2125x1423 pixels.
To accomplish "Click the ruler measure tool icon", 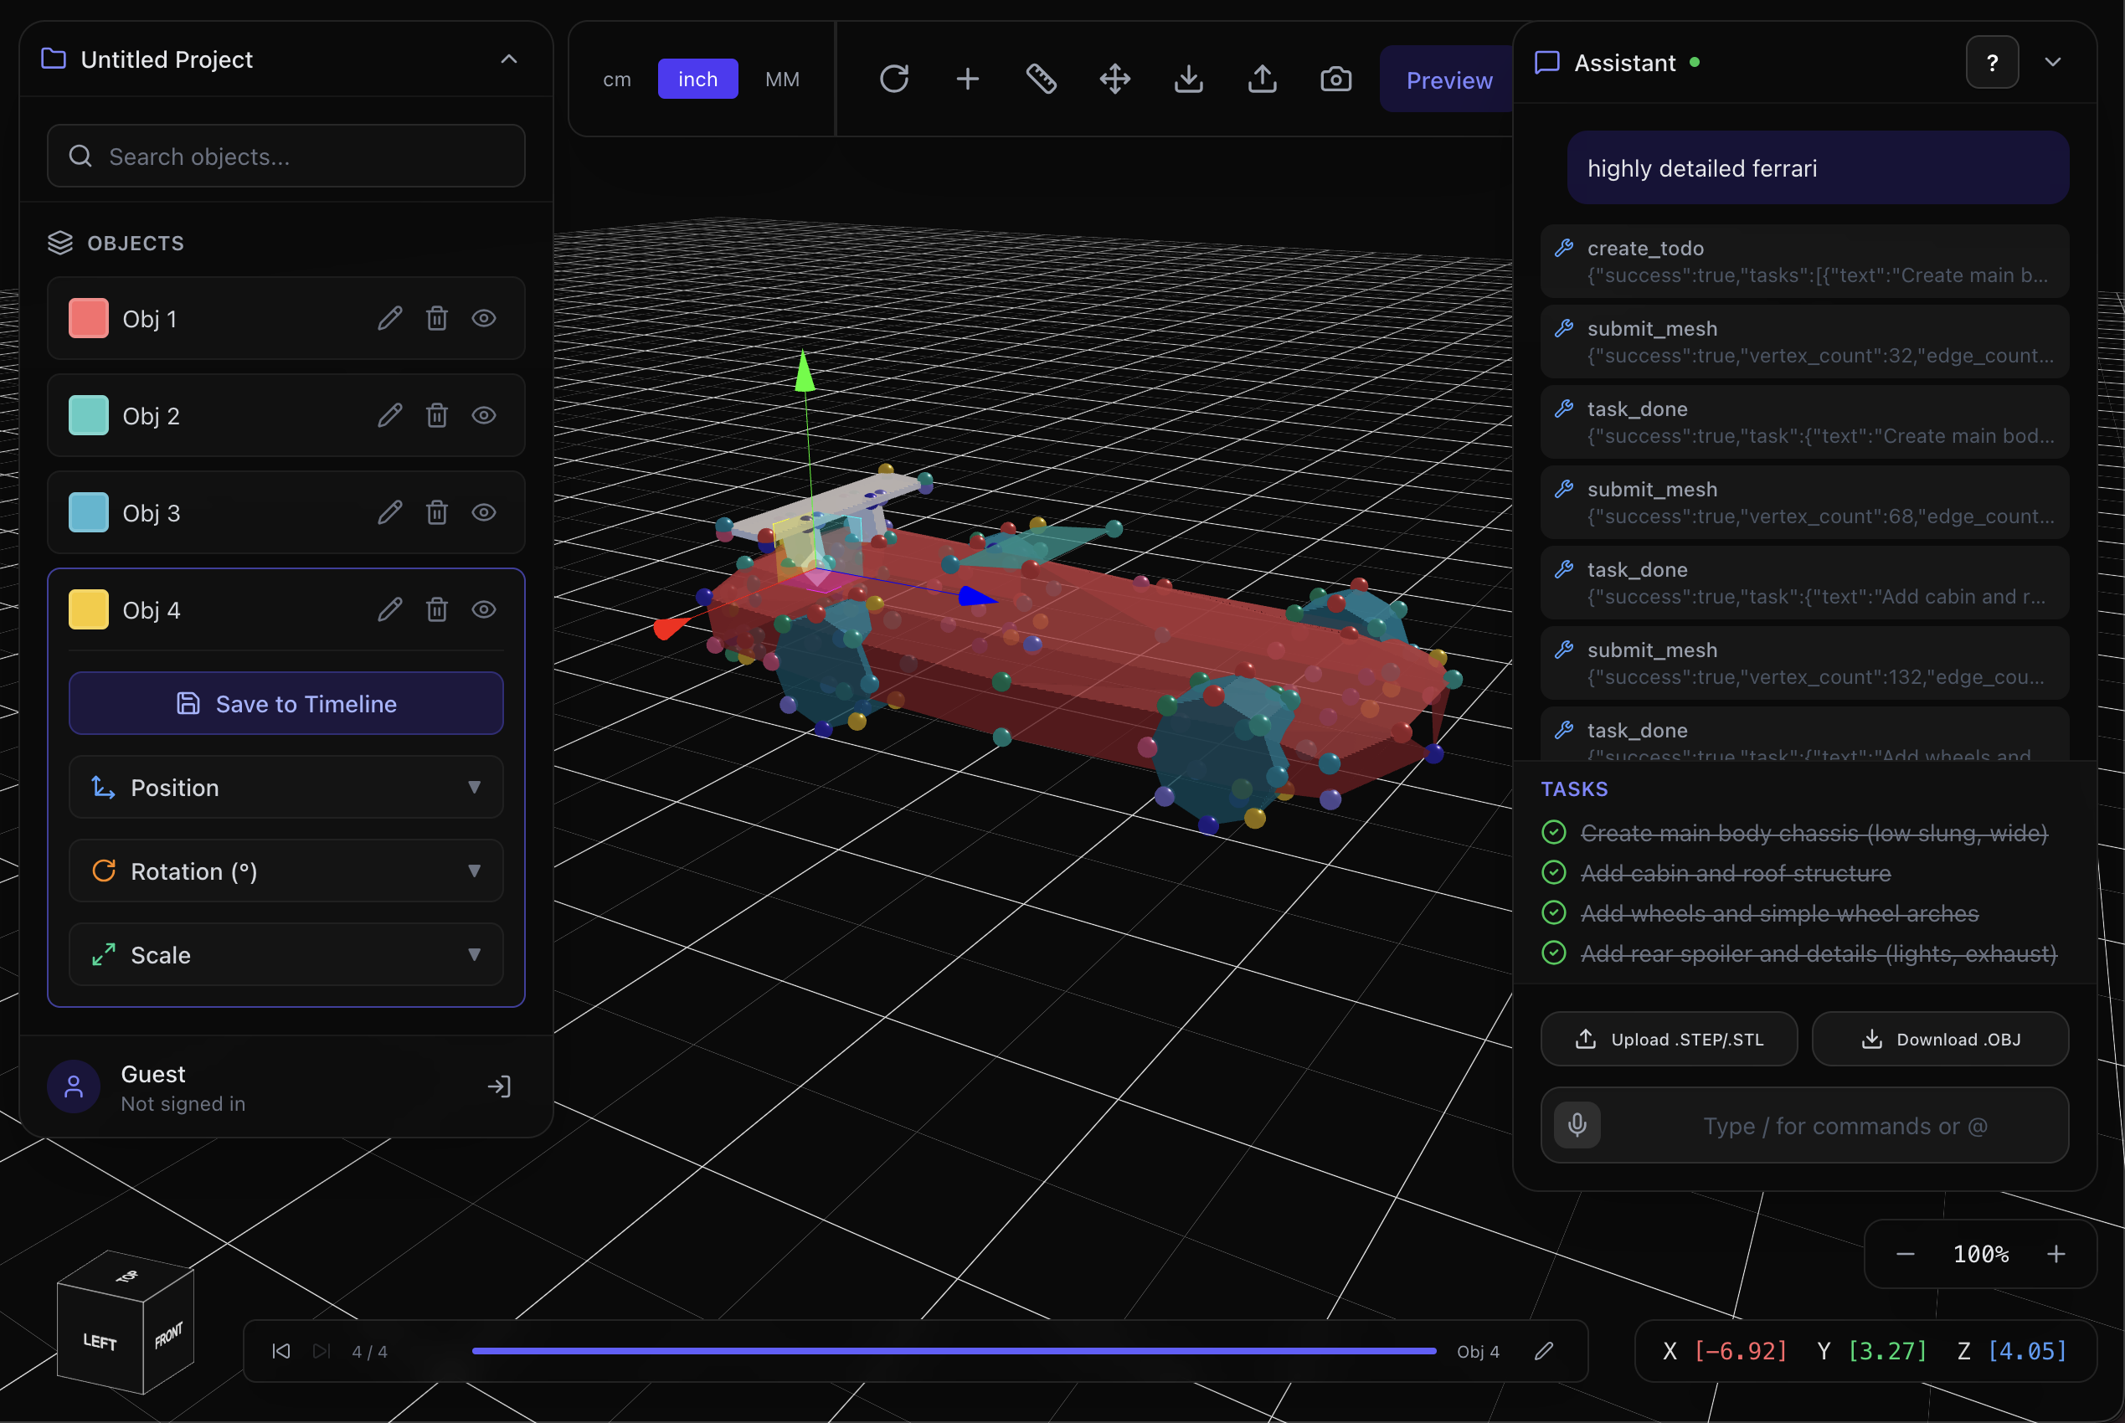I will click(1042, 79).
